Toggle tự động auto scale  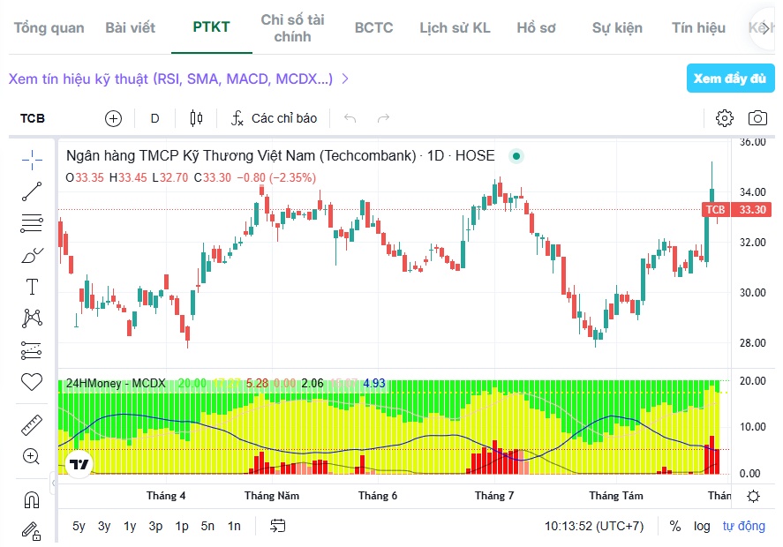click(x=743, y=526)
